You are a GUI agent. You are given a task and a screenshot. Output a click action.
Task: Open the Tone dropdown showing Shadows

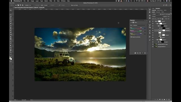(139, 25)
